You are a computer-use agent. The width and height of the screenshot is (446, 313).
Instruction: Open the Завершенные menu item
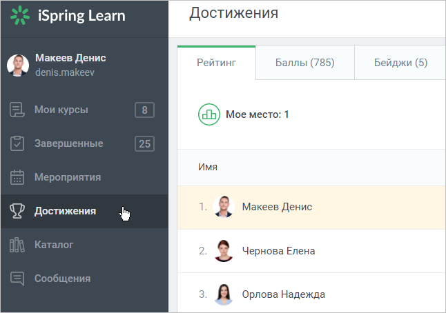click(x=84, y=143)
